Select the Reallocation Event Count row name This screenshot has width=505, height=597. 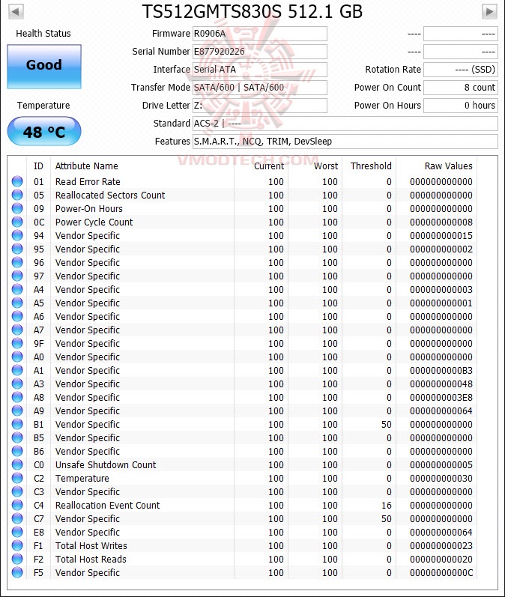tap(107, 506)
